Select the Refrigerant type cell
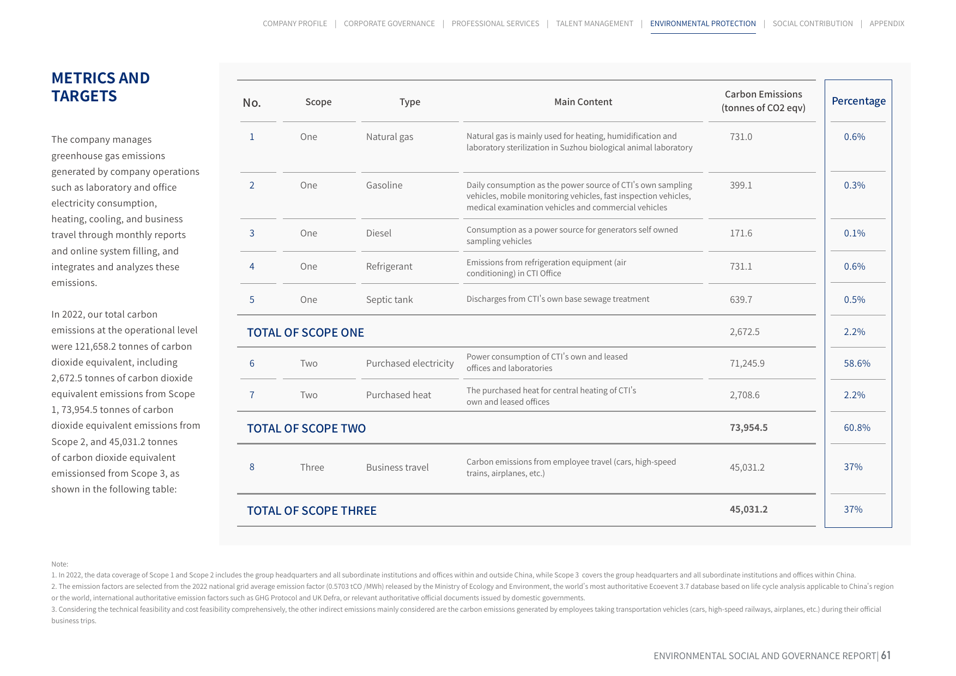956x676 pixels. point(389,266)
